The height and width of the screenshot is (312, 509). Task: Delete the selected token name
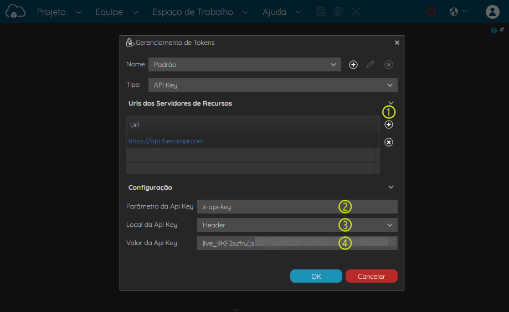coord(389,65)
